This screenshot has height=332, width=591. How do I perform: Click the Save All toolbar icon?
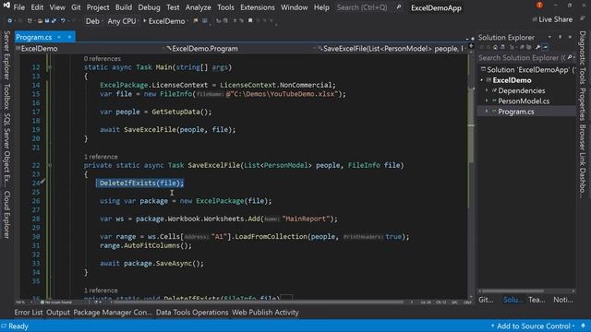54,21
